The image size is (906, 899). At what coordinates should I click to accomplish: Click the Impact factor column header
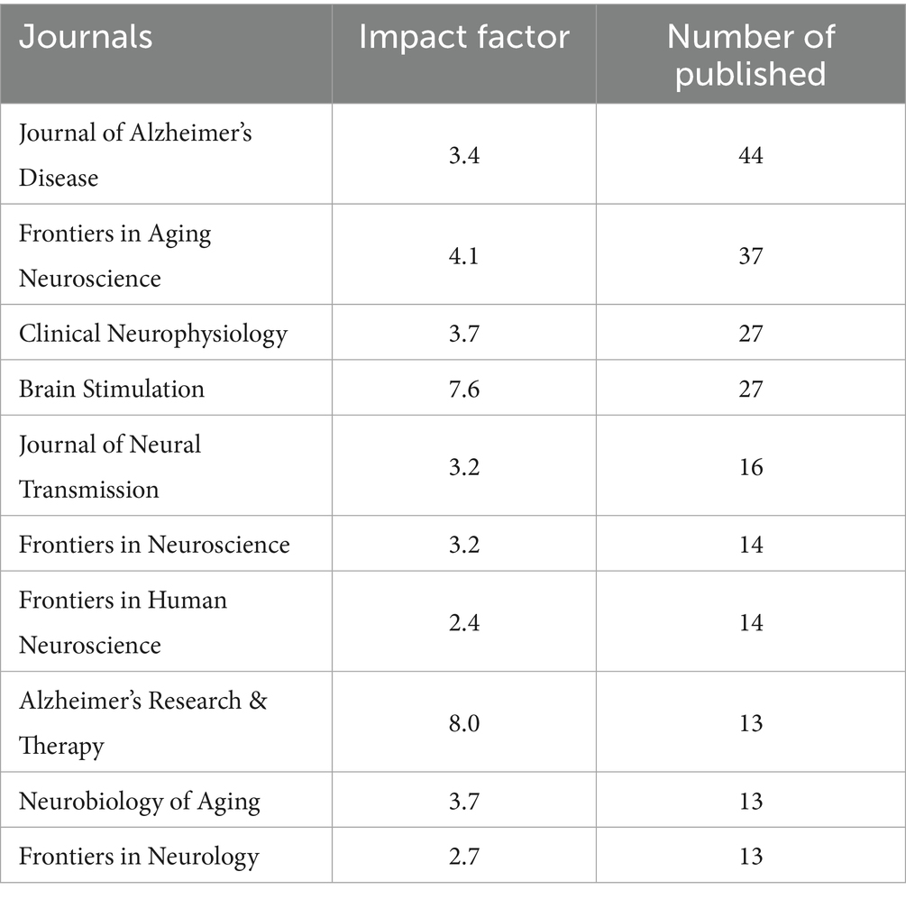tap(463, 38)
